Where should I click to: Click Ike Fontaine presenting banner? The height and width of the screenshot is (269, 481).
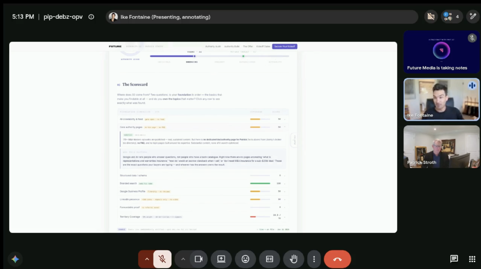tap(262, 17)
